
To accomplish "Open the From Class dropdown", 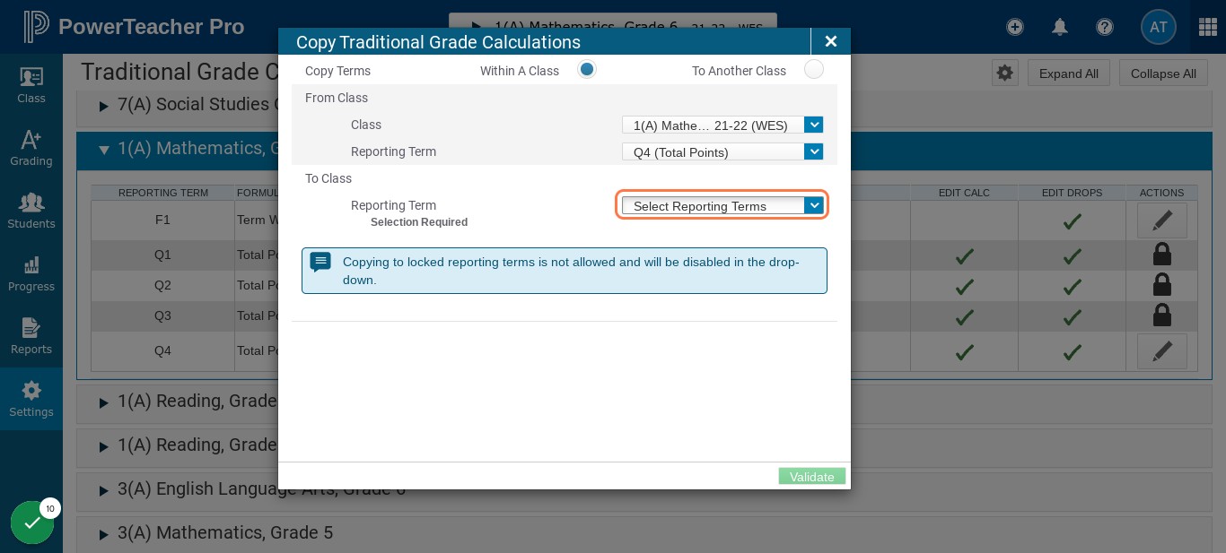I will click(722, 125).
